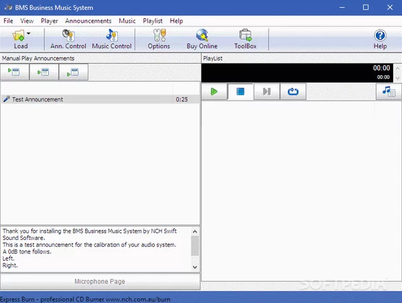The width and height of the screenshot is (402, 303).
Task: Click the third manual play announcement button
Action: (73, 72)
